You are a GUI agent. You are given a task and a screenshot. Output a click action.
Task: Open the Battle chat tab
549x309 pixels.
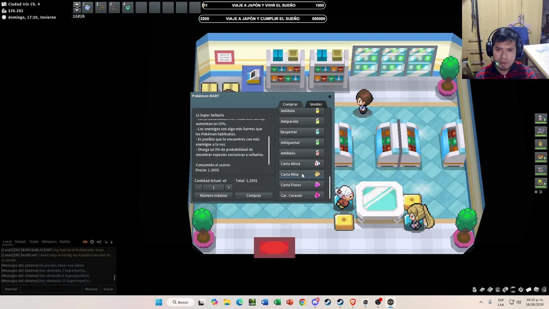65,242
